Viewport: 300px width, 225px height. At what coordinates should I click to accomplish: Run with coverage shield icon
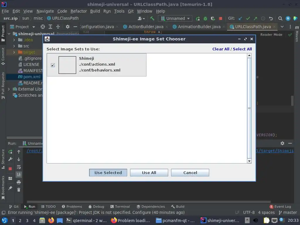(213, 18)
